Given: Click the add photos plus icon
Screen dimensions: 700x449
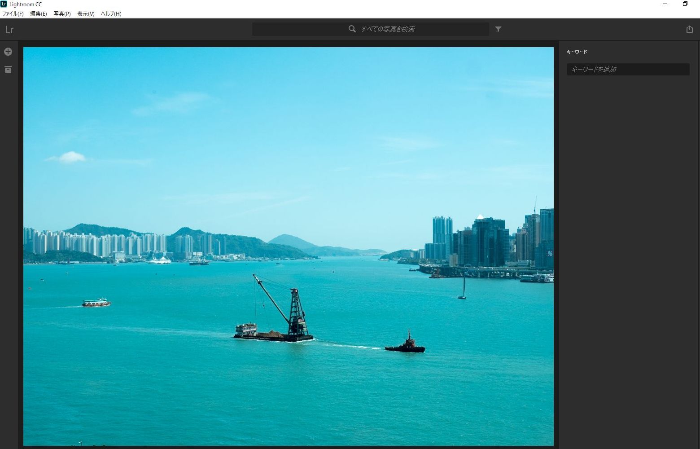Looking at the screenshot, I should point(8,51).
